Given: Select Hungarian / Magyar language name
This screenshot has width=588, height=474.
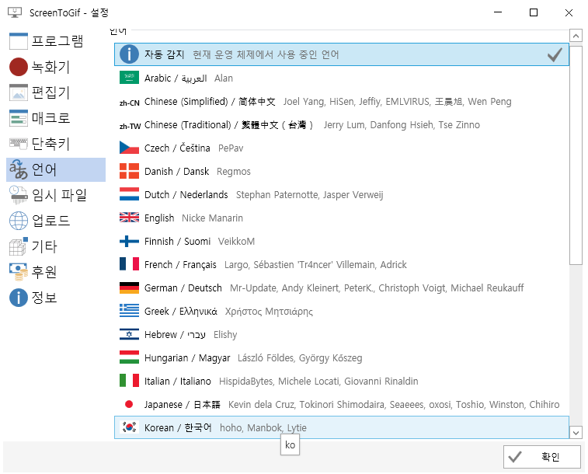Looking at the screenshot, I should click(187, 357).
